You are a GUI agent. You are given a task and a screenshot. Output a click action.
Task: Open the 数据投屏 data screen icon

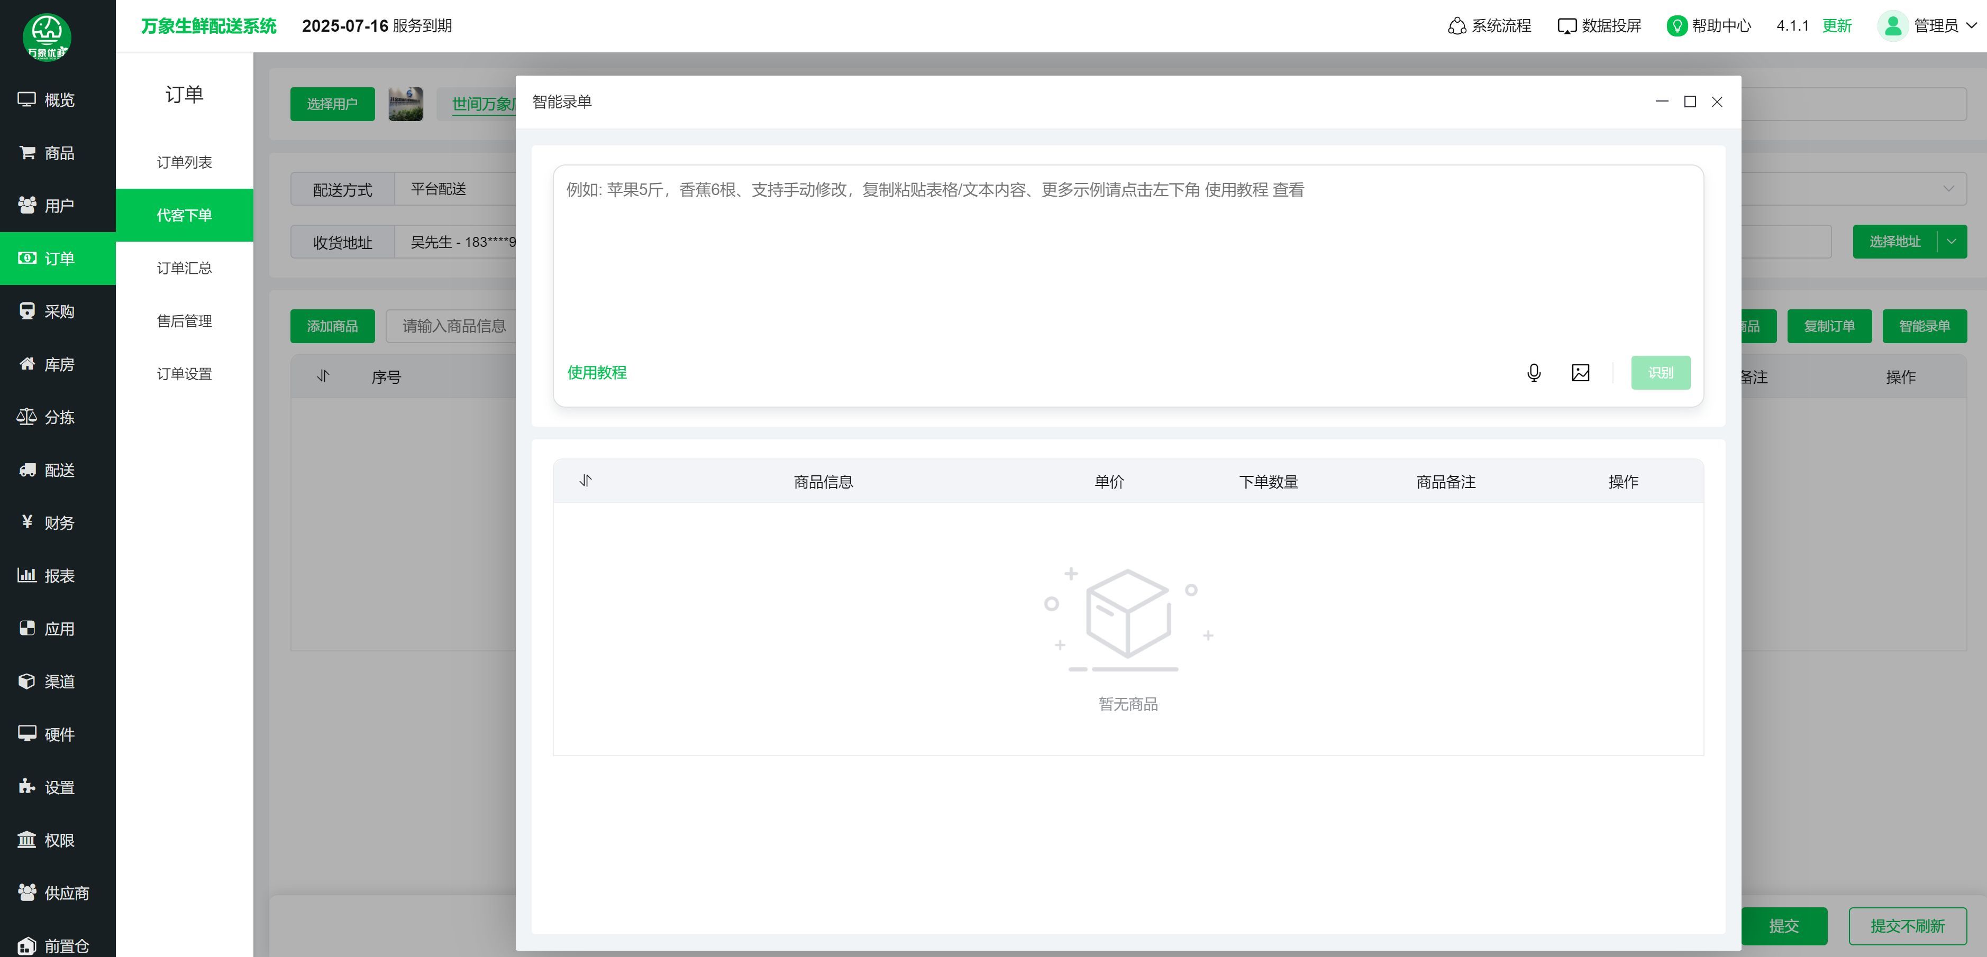click(1566, 26)
